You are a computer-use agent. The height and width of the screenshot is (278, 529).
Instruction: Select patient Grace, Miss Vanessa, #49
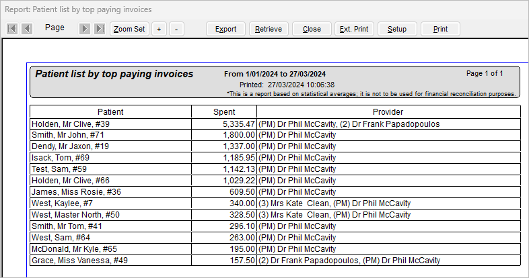click(79, 261)
